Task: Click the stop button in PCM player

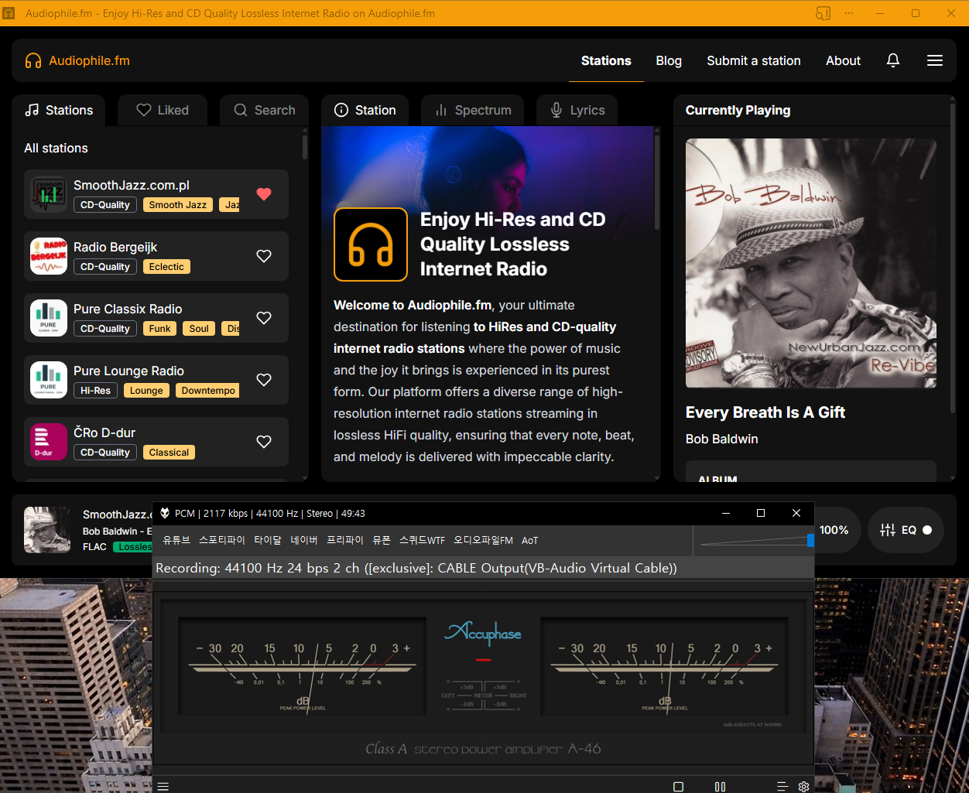Action: tap(679, 786)
